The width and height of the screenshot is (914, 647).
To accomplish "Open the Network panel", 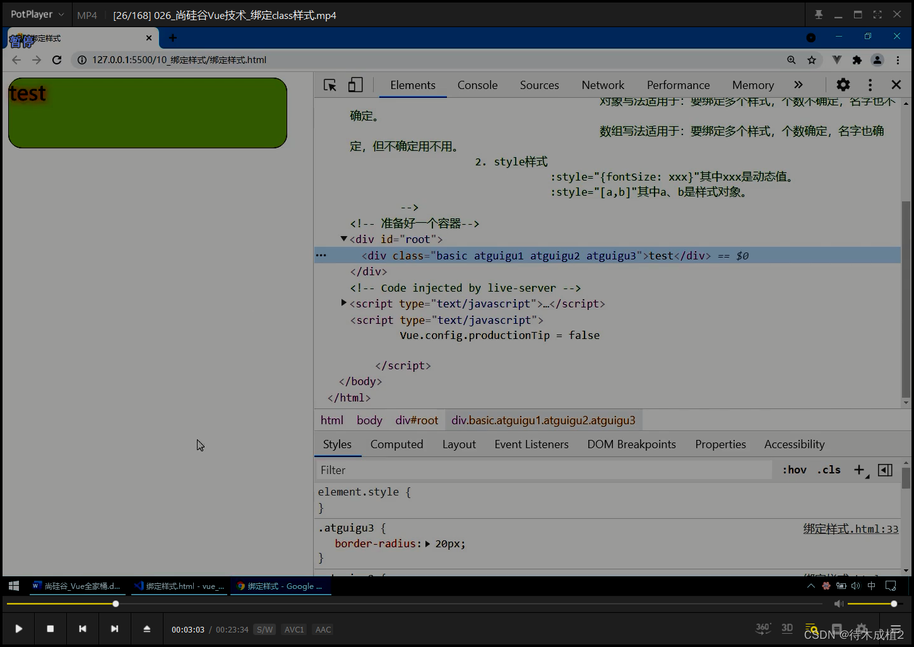I will pos(603,85).
